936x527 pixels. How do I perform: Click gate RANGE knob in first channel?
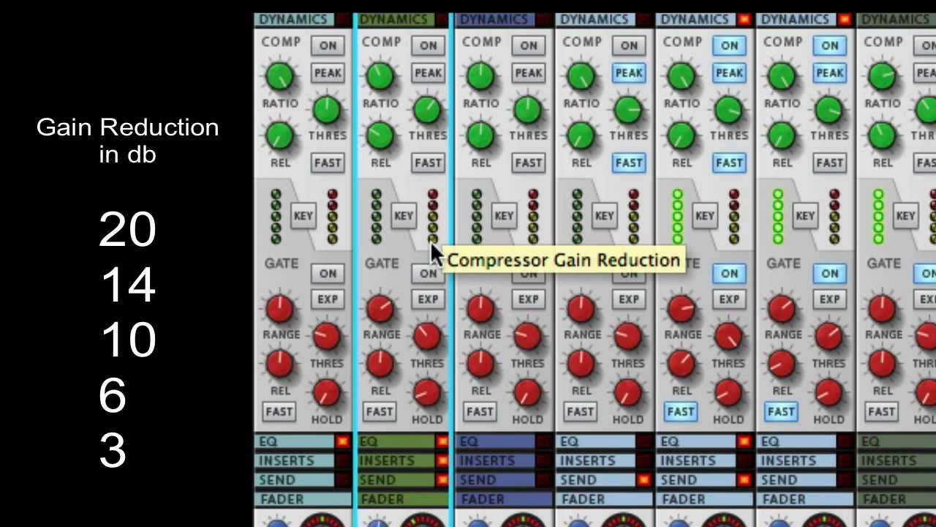(279, 309)
